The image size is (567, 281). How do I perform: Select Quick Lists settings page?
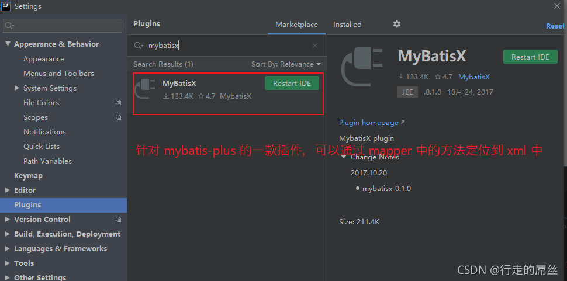pyautogui.click(x=42, y=146)
